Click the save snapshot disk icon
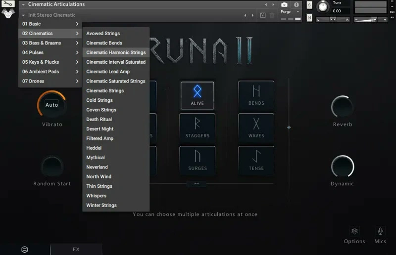 click(x=263, y=15)
